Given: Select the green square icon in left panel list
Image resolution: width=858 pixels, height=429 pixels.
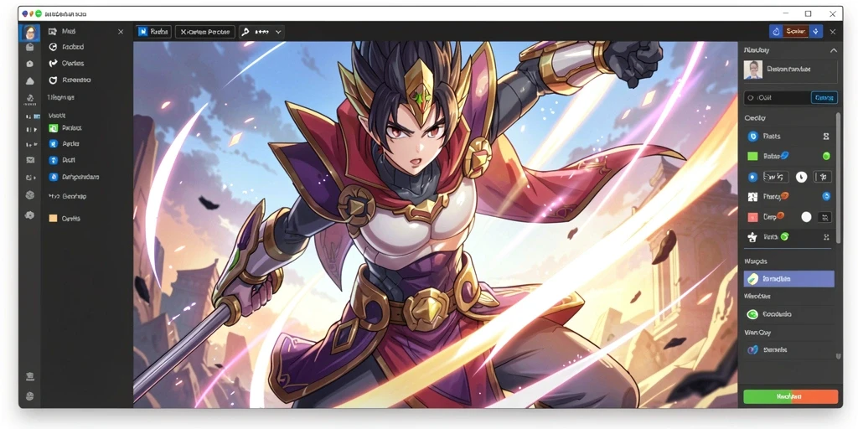Looking at the screenshot, I should point(53,128).
